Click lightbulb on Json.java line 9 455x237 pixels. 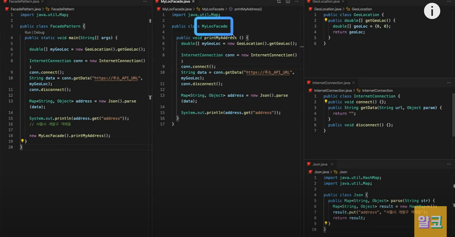[326, 223]
